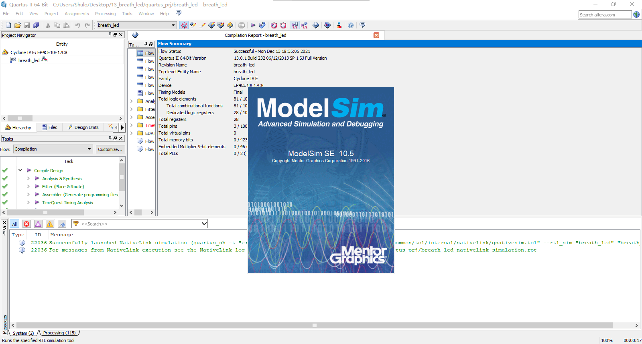Click the messages horizontal scrollbar
The image size is (642, 344).
point(314,325)
